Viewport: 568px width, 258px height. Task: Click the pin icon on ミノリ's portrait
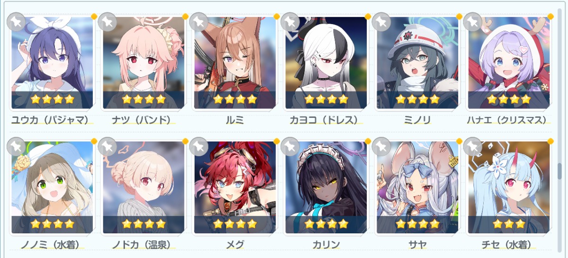382,22
